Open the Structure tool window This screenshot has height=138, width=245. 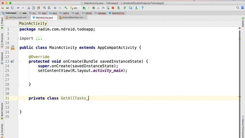2,40
